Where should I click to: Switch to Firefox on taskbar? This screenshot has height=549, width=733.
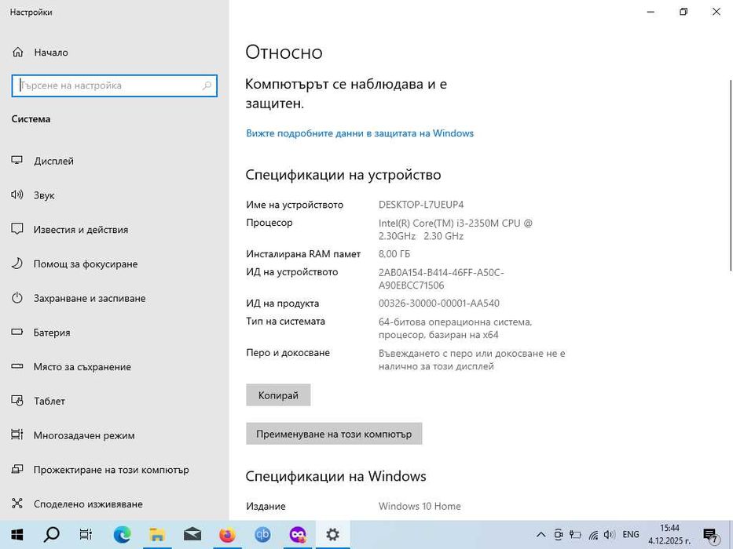[227, 535]
